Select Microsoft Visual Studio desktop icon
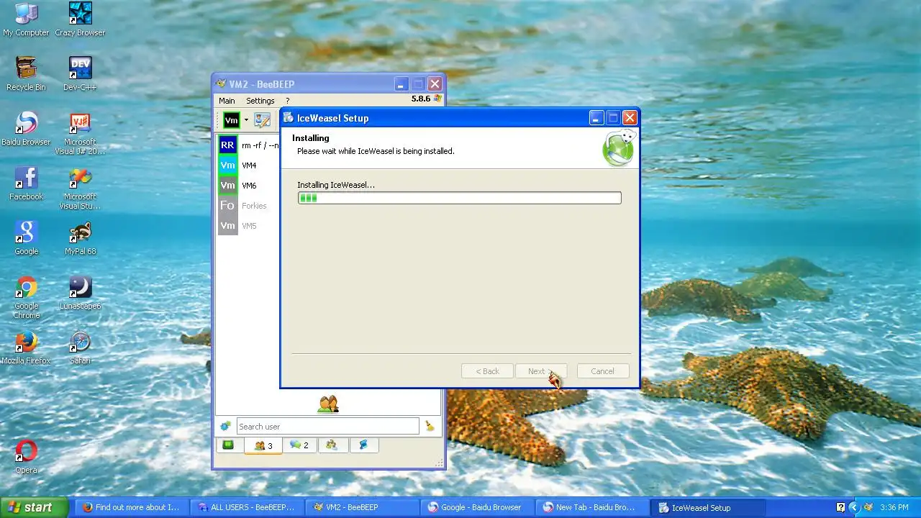Viewport: 921px width, 518px height. [x=80, y=188]
